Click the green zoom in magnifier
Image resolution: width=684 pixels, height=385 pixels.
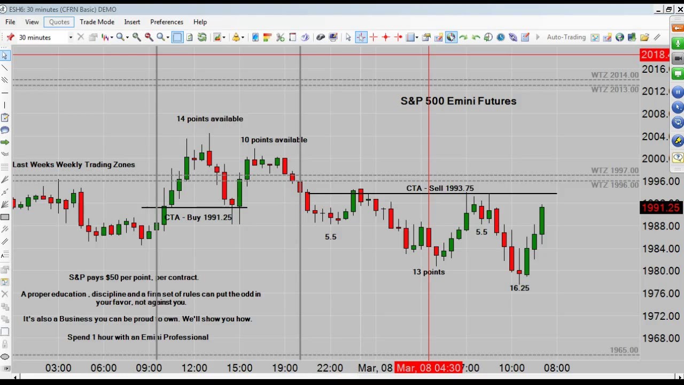click(x=137, y=37)
